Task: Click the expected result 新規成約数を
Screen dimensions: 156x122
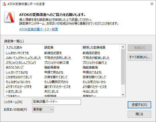Action: click(91, 53)
